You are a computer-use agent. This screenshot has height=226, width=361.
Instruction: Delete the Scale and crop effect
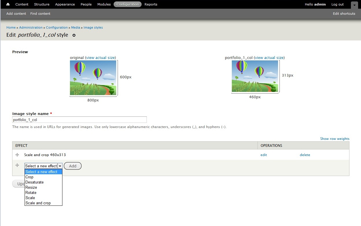[x=305, y=155]
